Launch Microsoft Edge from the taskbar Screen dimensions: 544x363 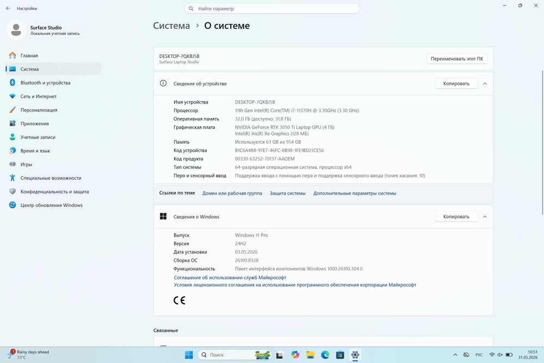point(325,355)
